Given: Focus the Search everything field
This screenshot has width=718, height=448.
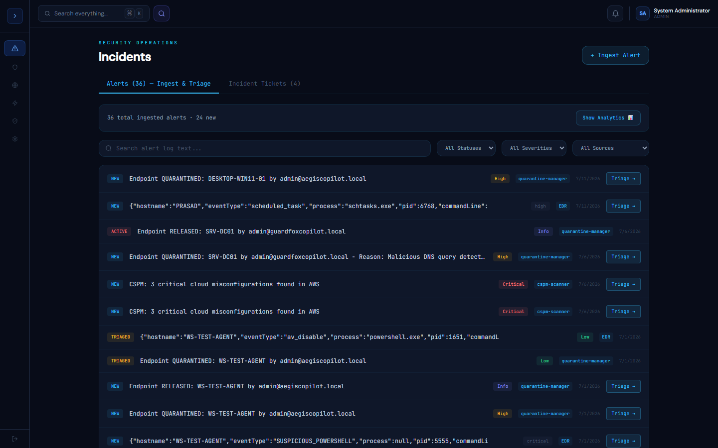Looking at the screenshot, I should click(94, 13).
